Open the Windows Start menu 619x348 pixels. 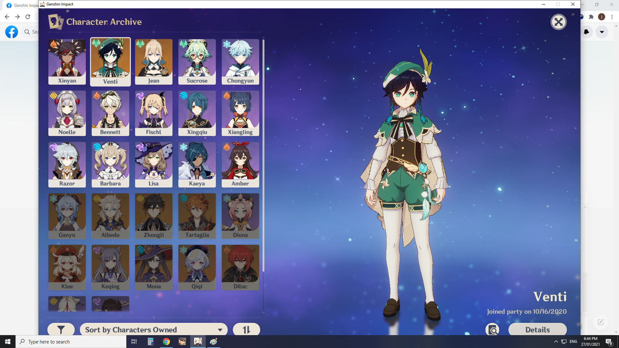tap(8, 341)
